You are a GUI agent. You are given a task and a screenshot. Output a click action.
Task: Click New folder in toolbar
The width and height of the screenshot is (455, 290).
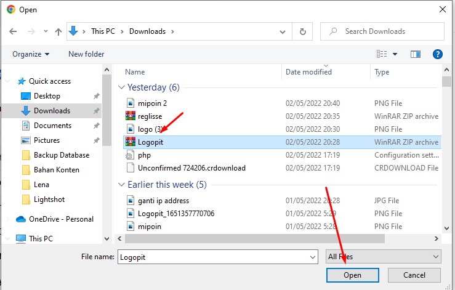coord(86,54)
